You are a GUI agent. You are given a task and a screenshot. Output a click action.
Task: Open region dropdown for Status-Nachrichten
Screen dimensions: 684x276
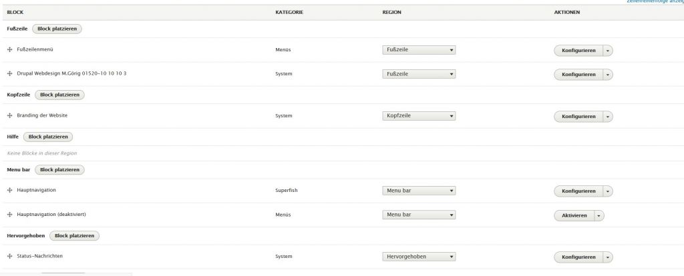click(x=419, y=257)
